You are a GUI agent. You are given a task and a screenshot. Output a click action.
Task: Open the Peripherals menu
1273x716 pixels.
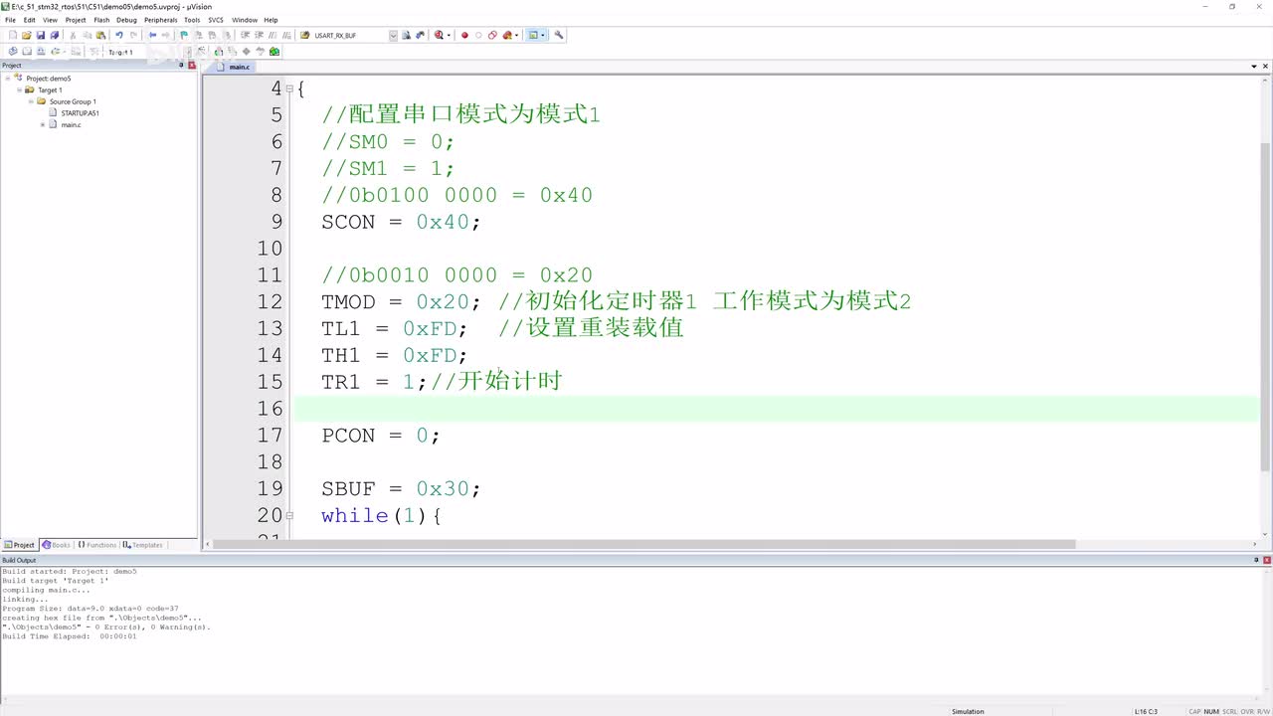[161, 20]
